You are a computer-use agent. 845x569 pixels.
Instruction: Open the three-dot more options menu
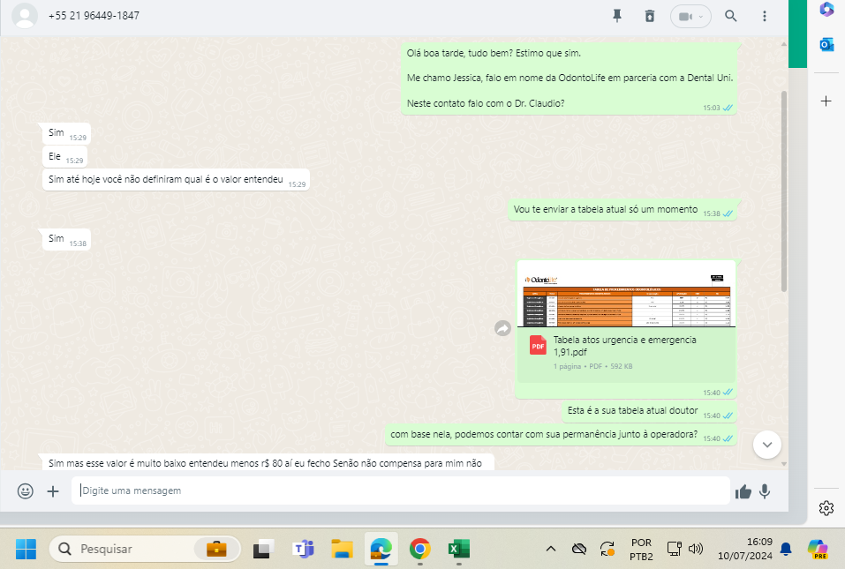click(764, 16)
